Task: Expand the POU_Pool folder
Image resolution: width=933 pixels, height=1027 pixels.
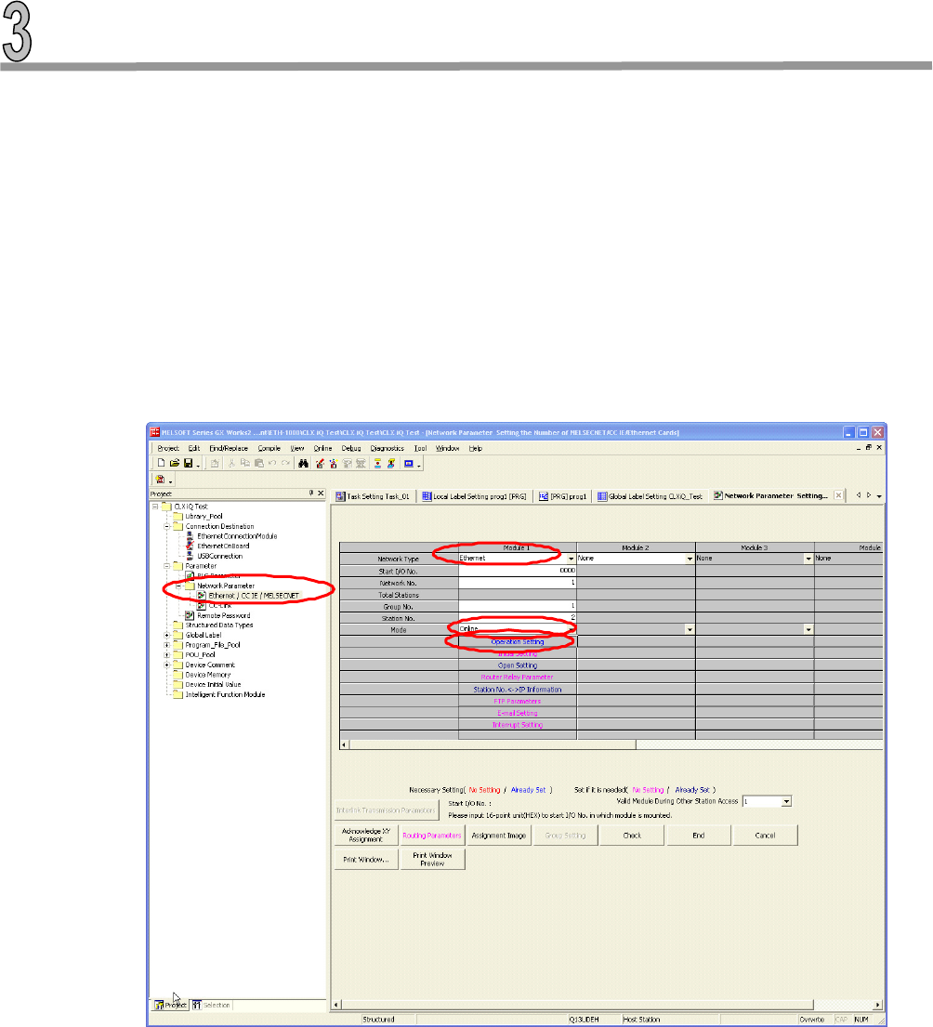Action: click(x=167, y=655)
